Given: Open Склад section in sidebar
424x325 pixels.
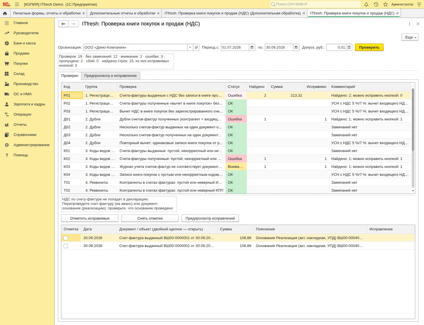Looking at the screenshot, I should [x=19, y=74].
